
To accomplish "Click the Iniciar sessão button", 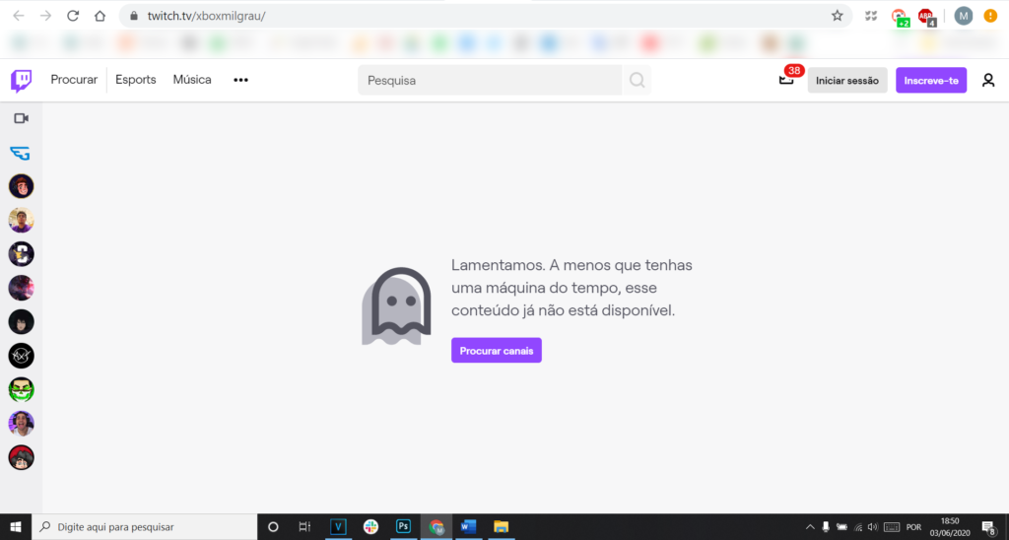I will (x=846, y=81).
